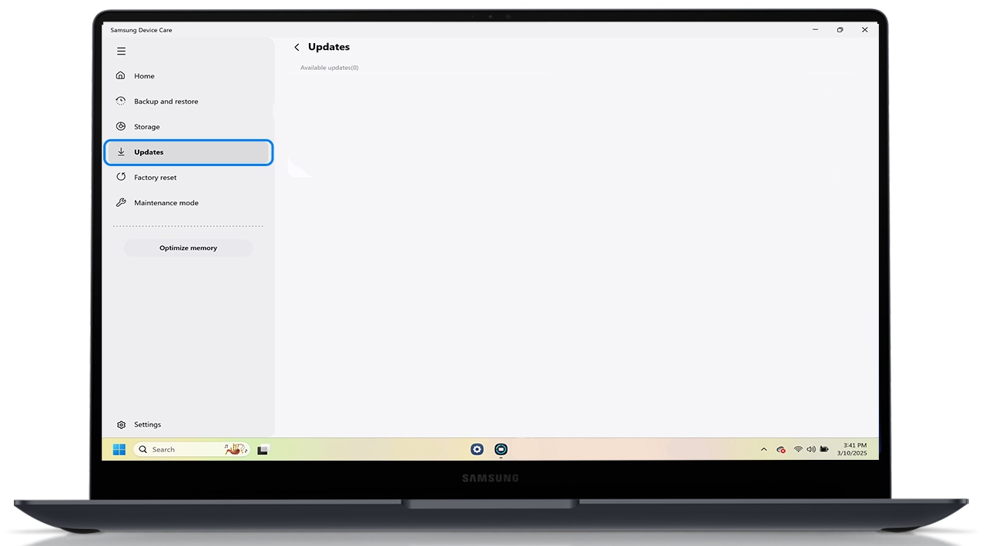986x546 pixels.
Task: Click the Available updates(0) text
Action: pyautogui.click(x=329, y=68)
